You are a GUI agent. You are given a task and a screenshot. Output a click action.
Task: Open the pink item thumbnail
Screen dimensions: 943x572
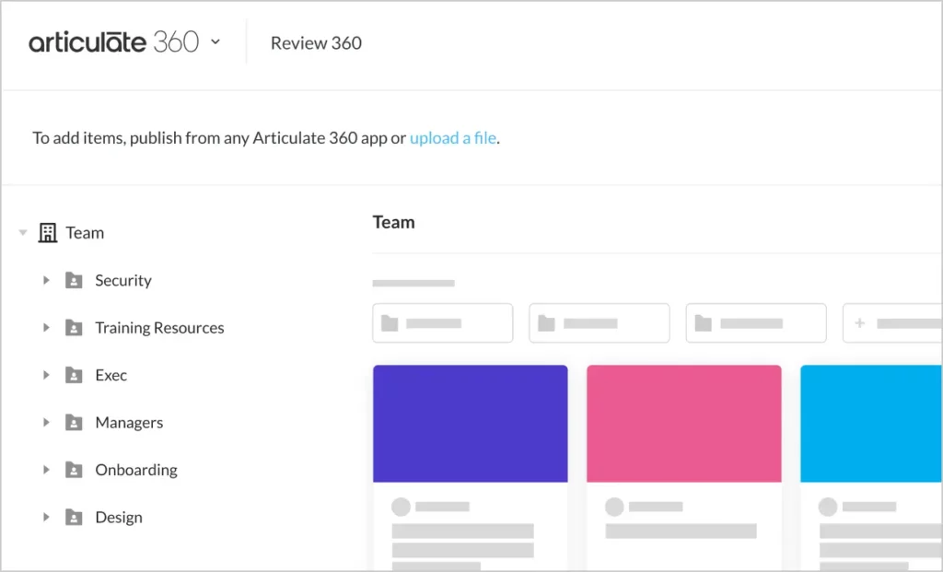tap(683, 424)
